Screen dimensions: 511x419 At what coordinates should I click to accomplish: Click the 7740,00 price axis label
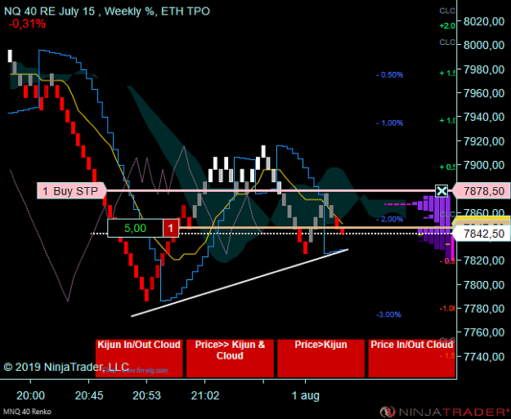pos(484,357)
